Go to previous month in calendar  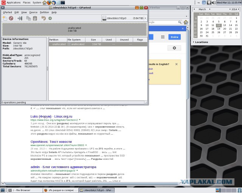point(194,9)
